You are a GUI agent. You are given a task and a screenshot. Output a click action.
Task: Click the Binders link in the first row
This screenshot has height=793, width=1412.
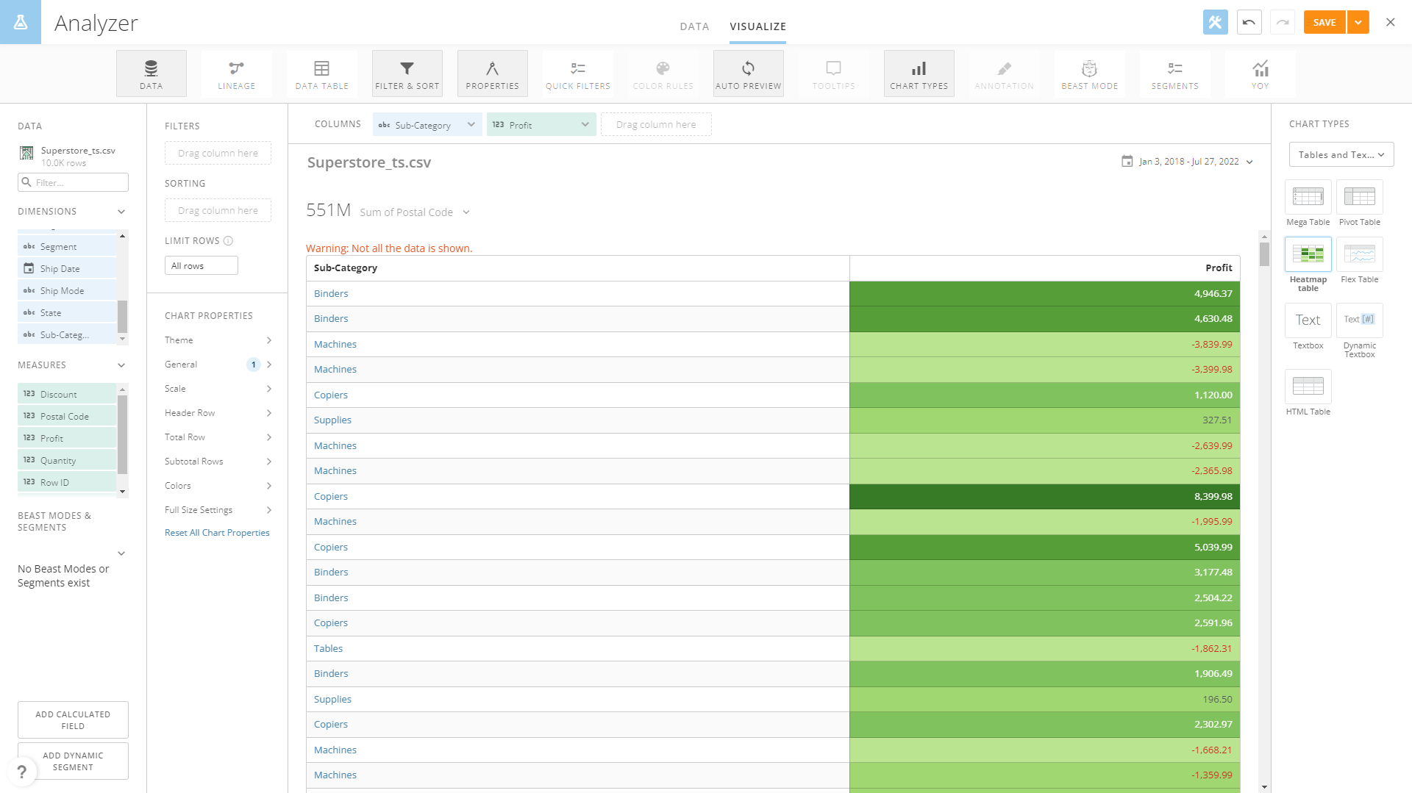(x=331, y=293)
